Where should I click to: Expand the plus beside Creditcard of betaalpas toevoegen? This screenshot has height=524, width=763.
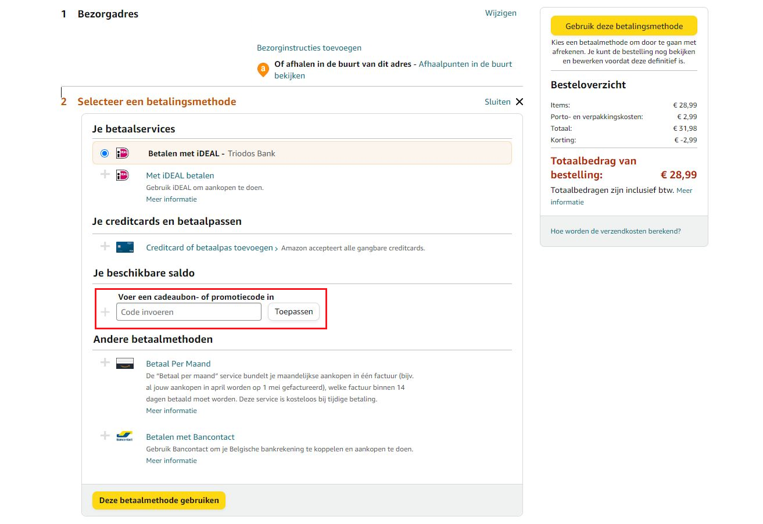[105, 246]
